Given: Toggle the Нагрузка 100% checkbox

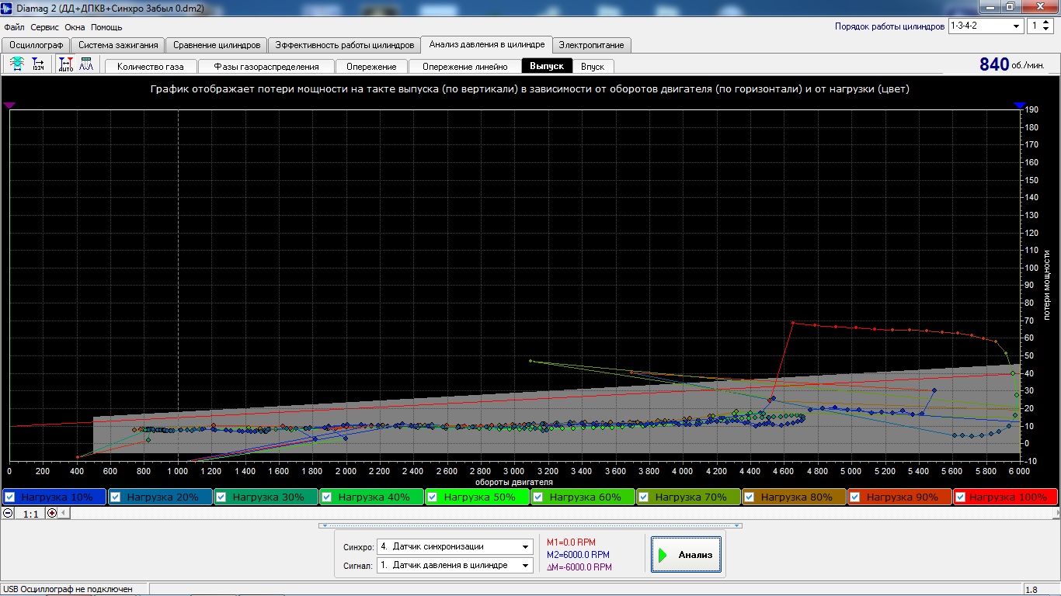Looking at the screenshot, I should coord(961,497).
